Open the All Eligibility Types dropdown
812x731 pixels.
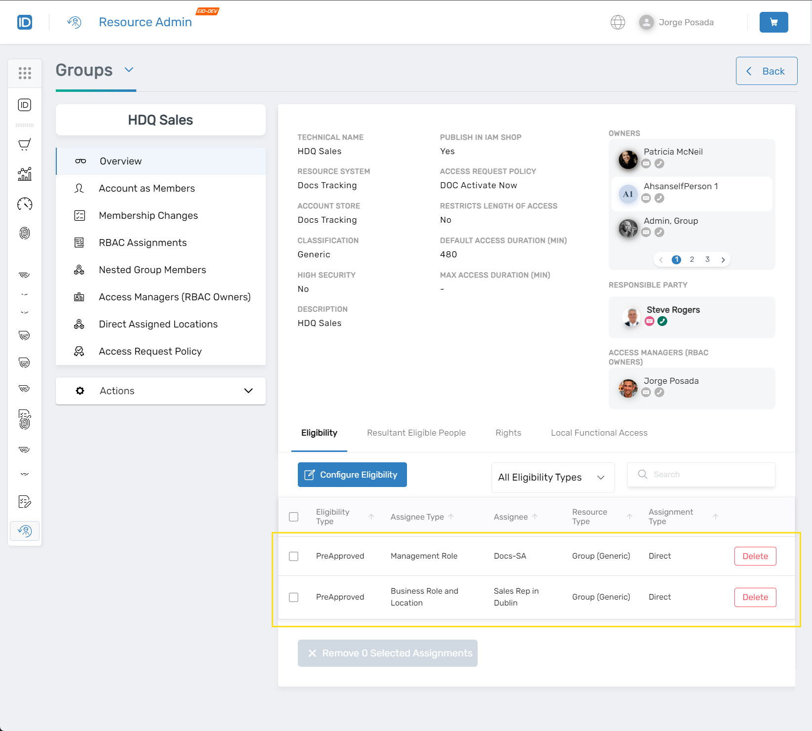pos(553,477)
